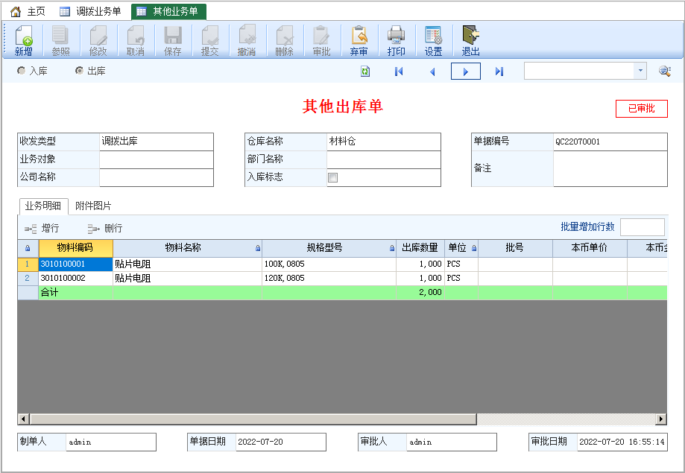This screenshot has width=685, height=473.
Task: Click the 弃审 (Unapprove) toolbar icon
Action: 359,41
